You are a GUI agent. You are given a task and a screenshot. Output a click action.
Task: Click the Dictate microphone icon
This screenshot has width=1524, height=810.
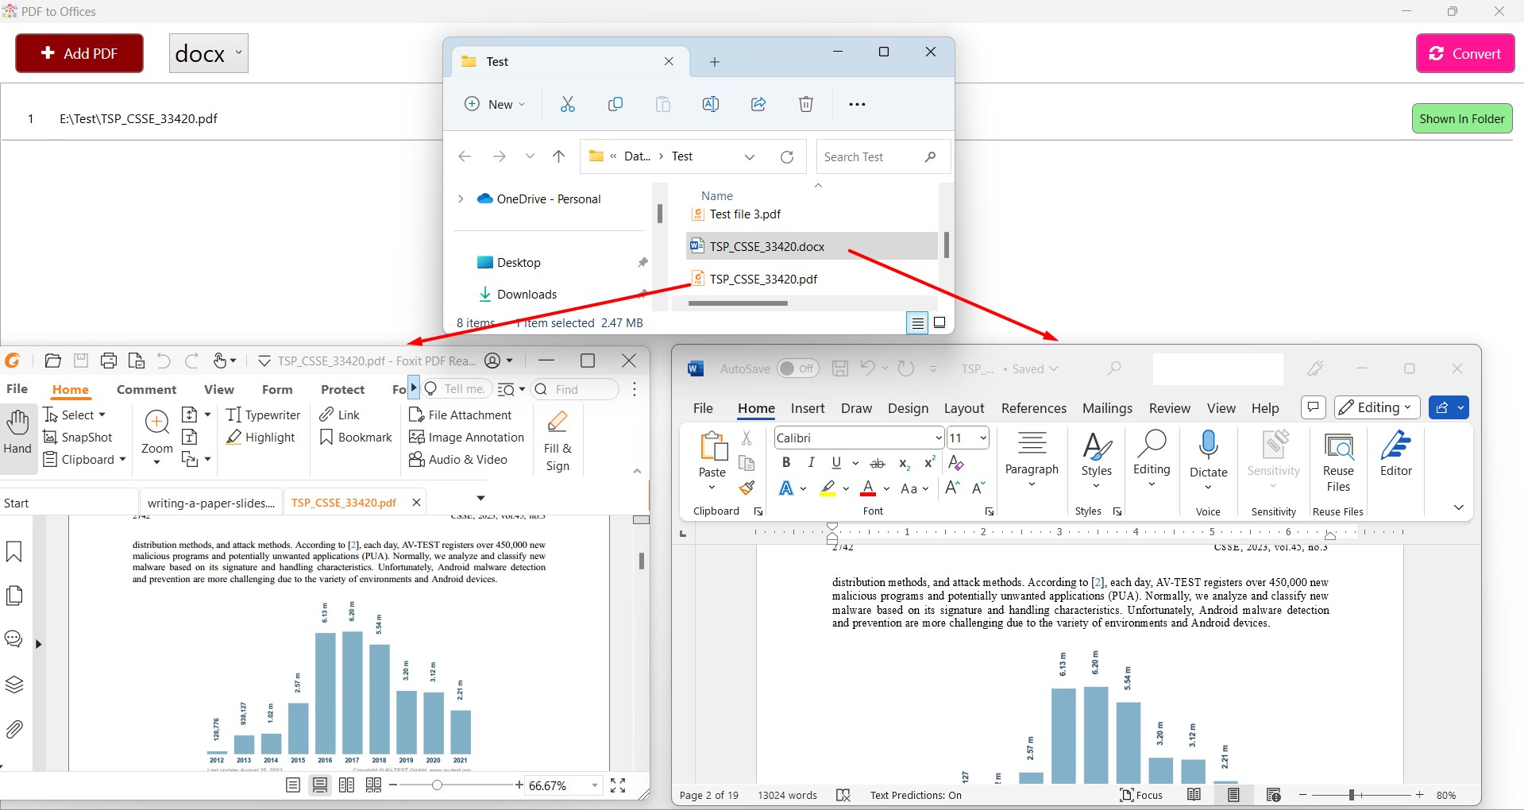point(1209,445)
